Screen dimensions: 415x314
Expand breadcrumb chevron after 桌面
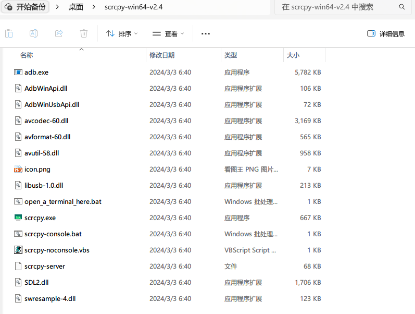[x=94, y=7]
